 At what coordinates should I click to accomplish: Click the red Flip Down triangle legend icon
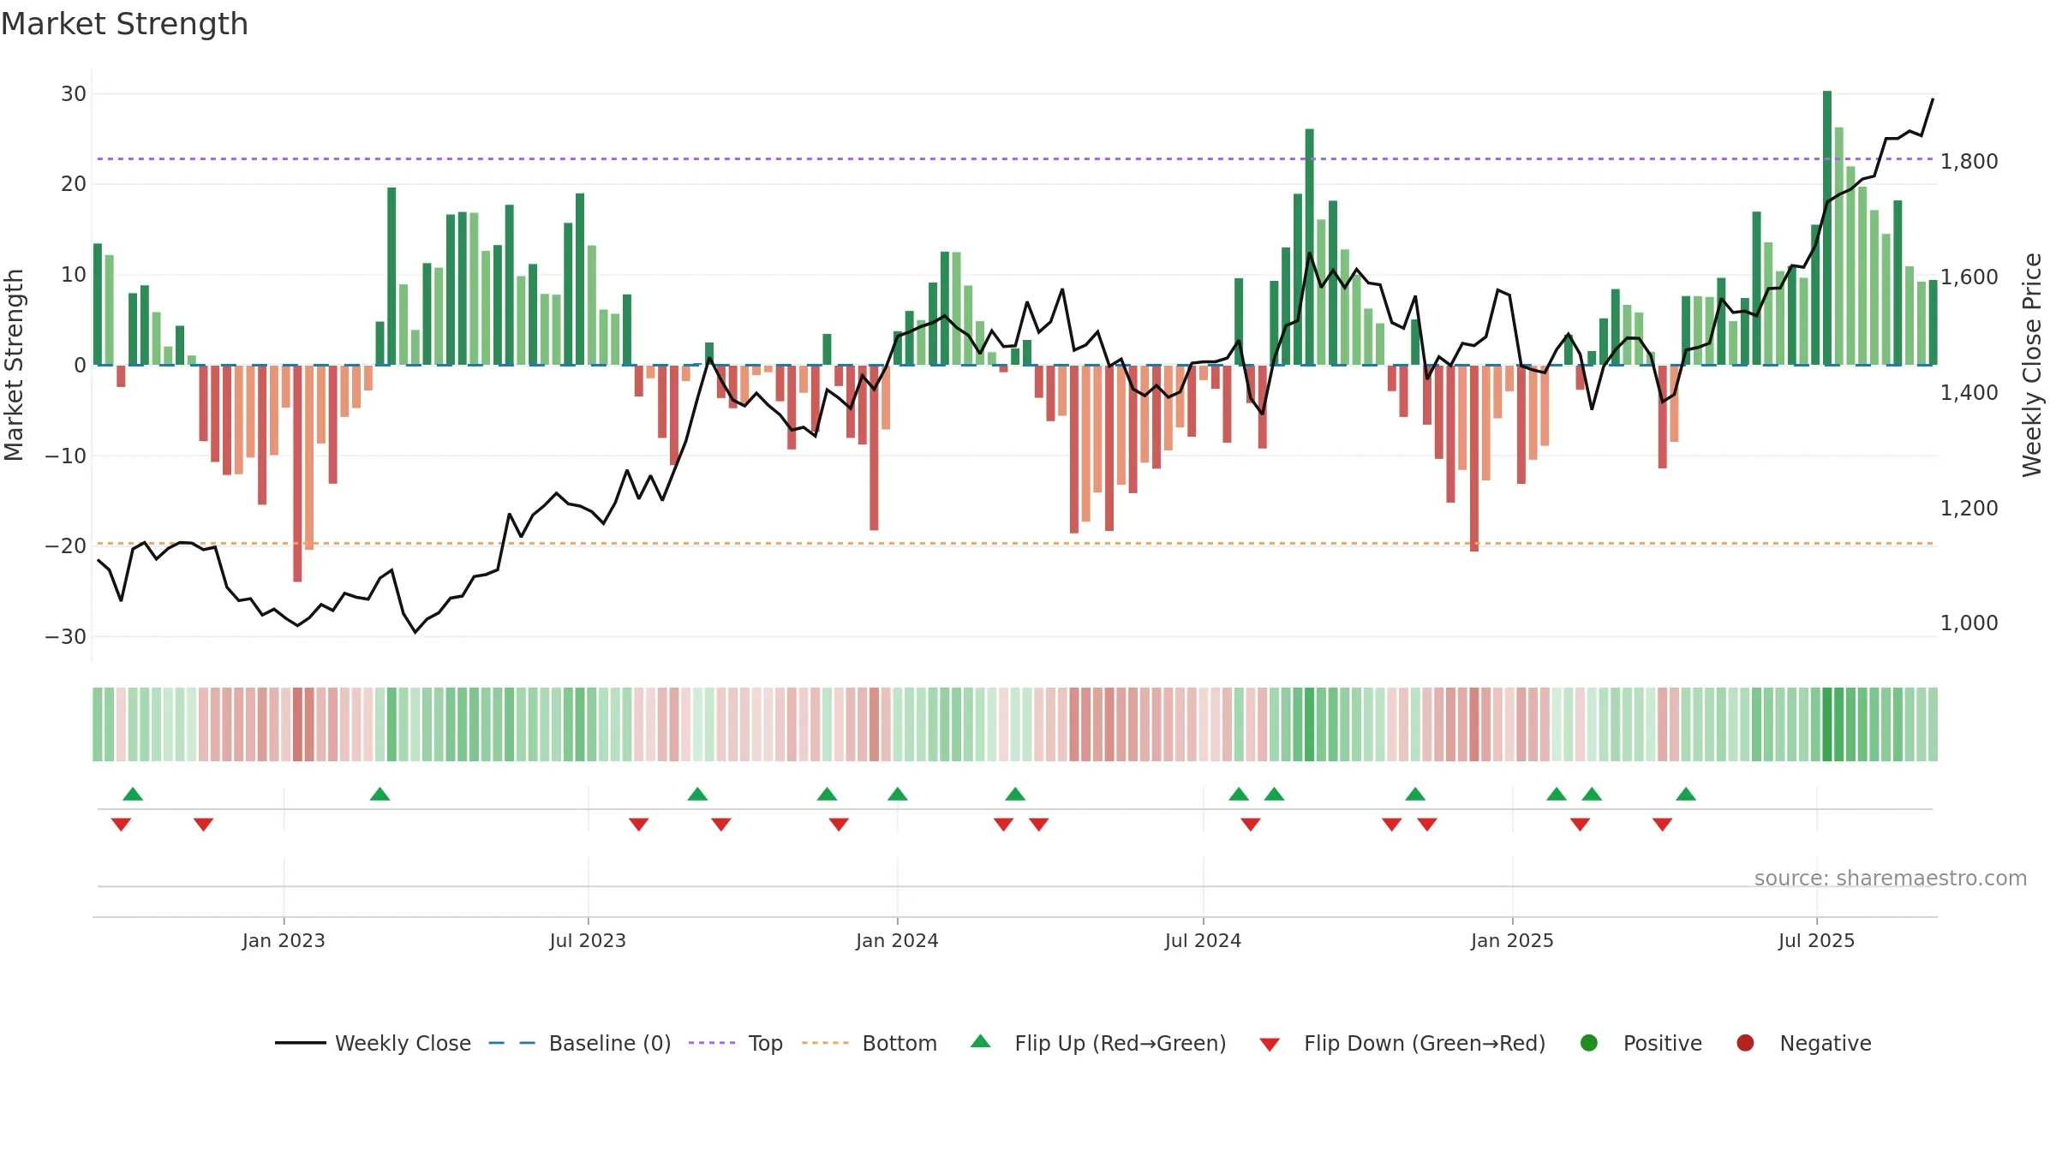click(1270, 1045)
